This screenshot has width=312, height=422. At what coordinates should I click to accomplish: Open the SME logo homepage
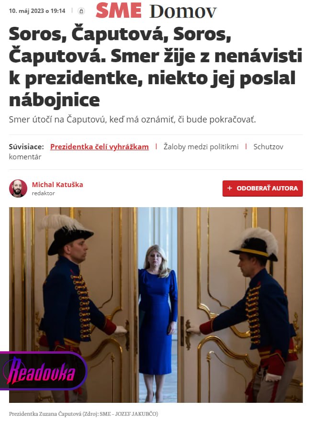pos(119,11)
